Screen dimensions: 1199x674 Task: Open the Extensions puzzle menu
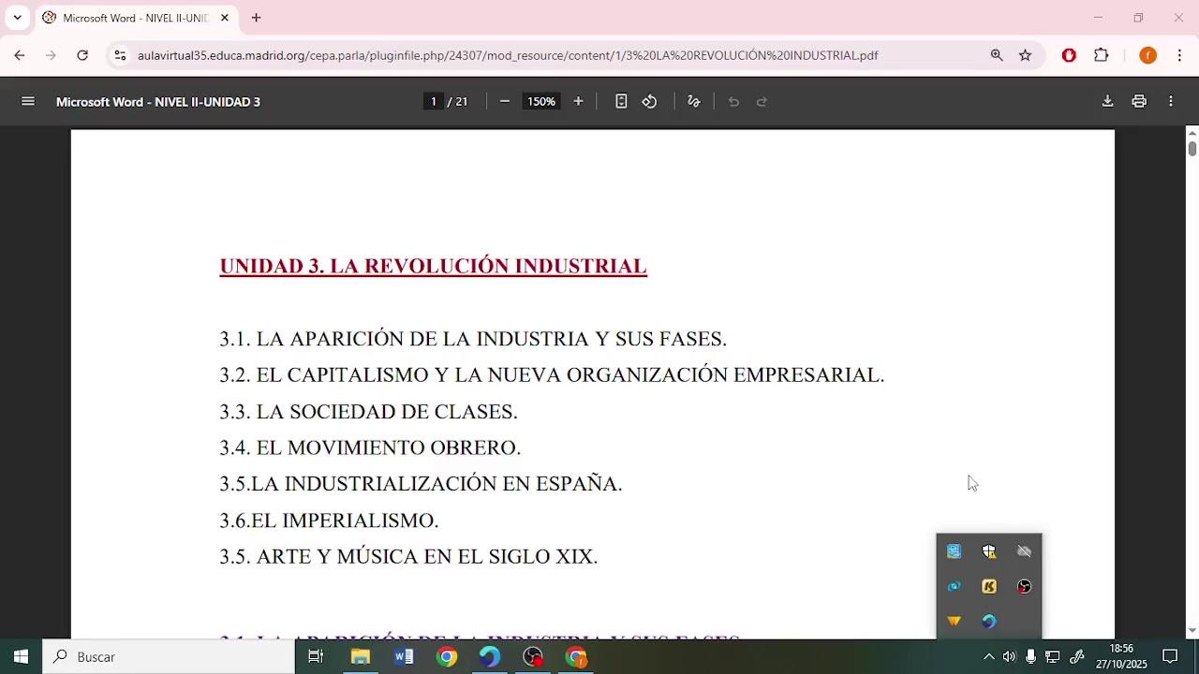click(x=1102, y=55)
